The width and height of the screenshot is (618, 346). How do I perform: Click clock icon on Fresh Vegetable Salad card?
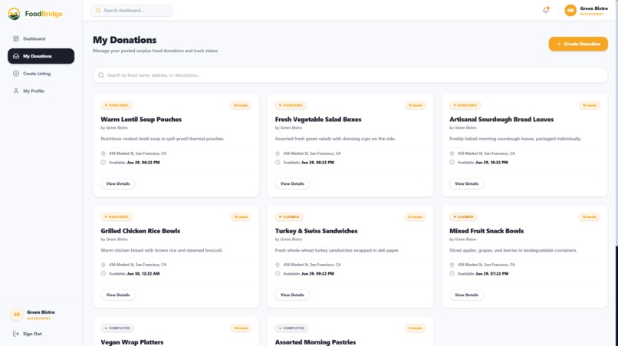278,162
